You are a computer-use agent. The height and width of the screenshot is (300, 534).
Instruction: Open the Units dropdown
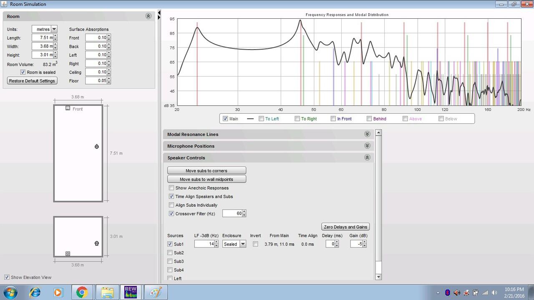54,29
